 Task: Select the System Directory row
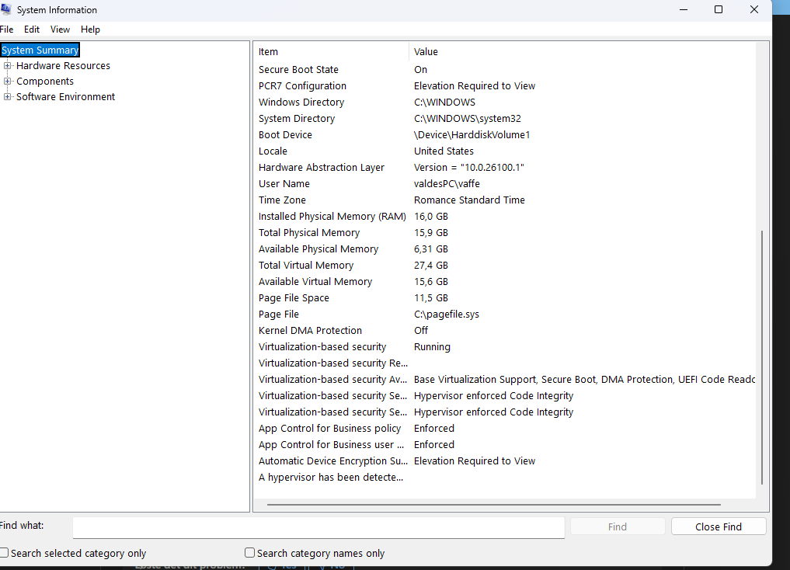click(506, 118)
